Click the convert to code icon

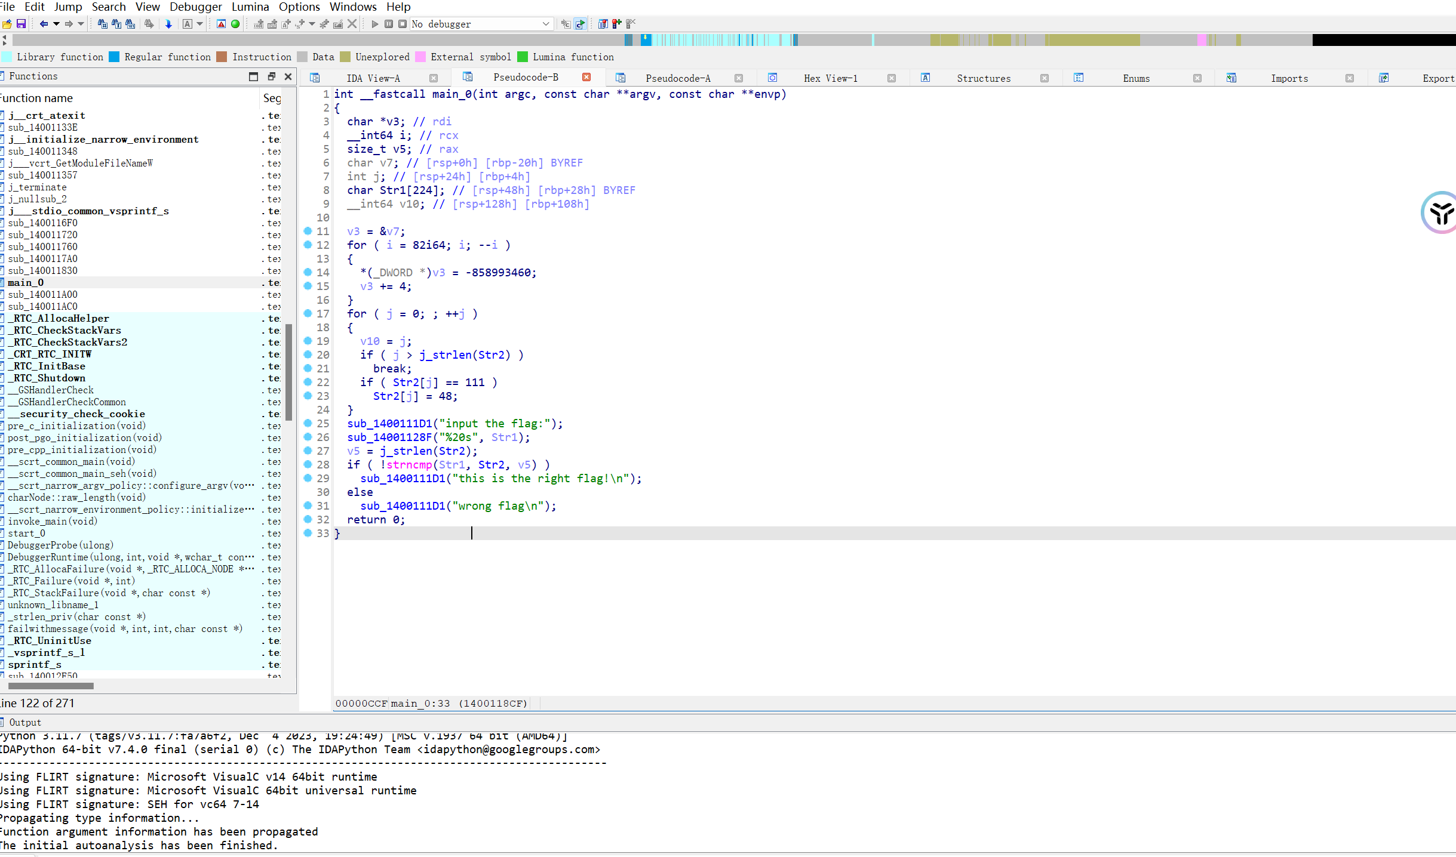(259, 24)
